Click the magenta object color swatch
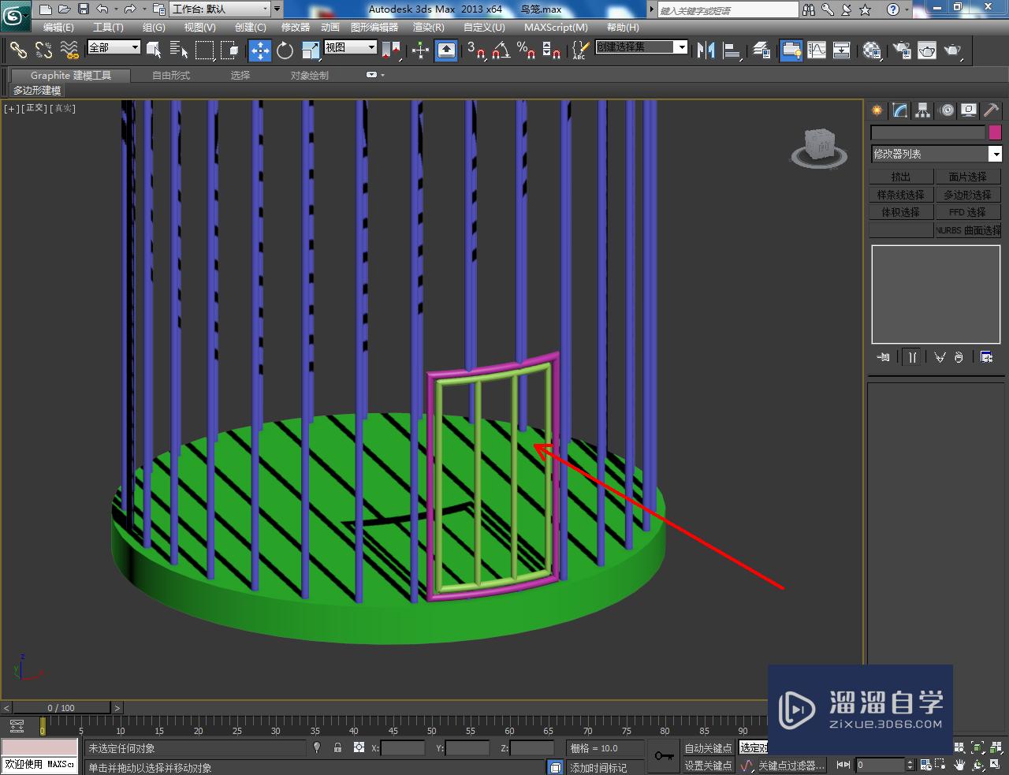Screen dimensions: 1009x775 click(995, 132)
